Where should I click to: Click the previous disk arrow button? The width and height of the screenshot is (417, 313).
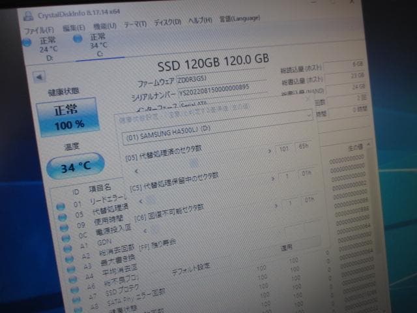click(x=39, y=77)
